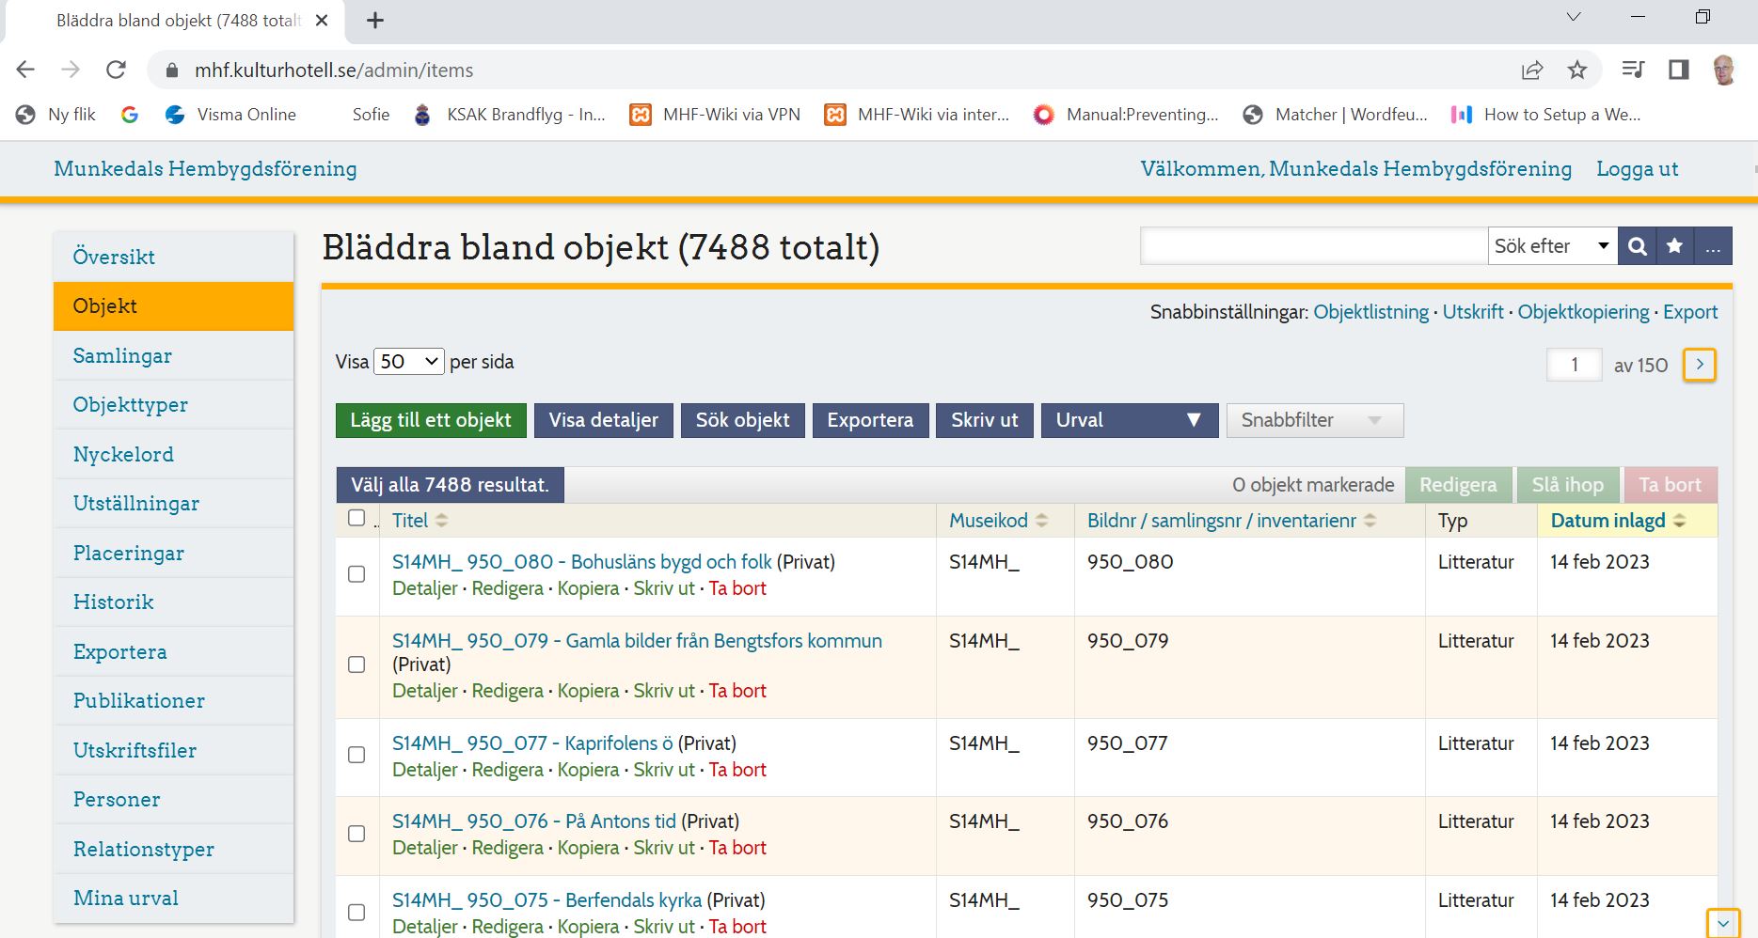Screen dimensions: 1758x938
Task: Click Munkedals Hembygdsförening site title
Action: coord(205,169)
